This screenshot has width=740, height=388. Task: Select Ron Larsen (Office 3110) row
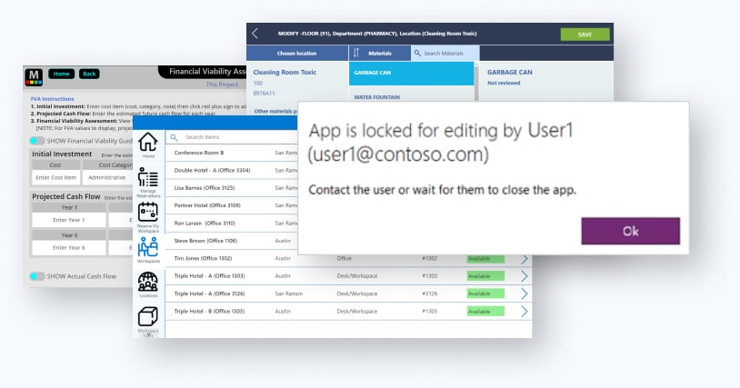tap(231, 223)
